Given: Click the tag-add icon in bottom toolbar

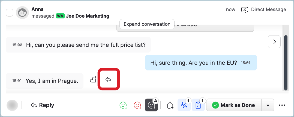Looking at the screenshot, I should pyautogui.click(x=170, y=105).
